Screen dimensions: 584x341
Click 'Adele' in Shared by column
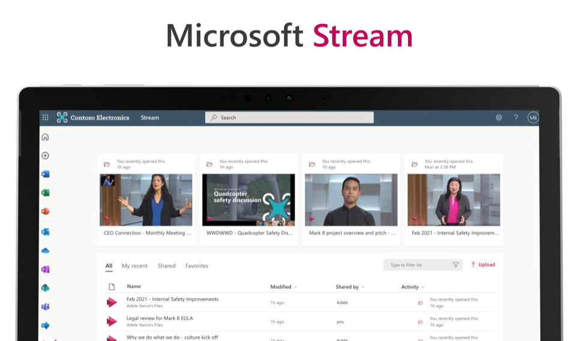(342, 303)
